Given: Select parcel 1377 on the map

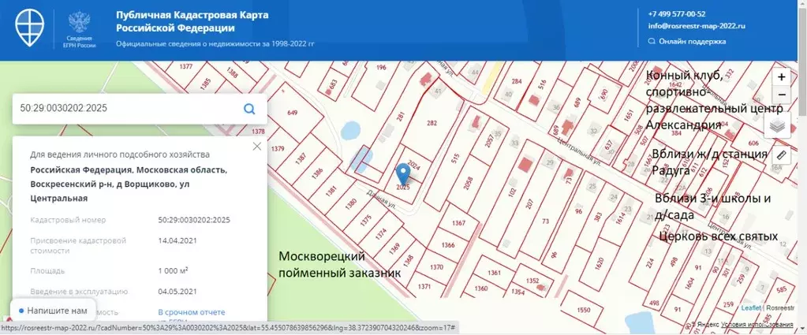Looking at the screenshot, I should [186, 66].
